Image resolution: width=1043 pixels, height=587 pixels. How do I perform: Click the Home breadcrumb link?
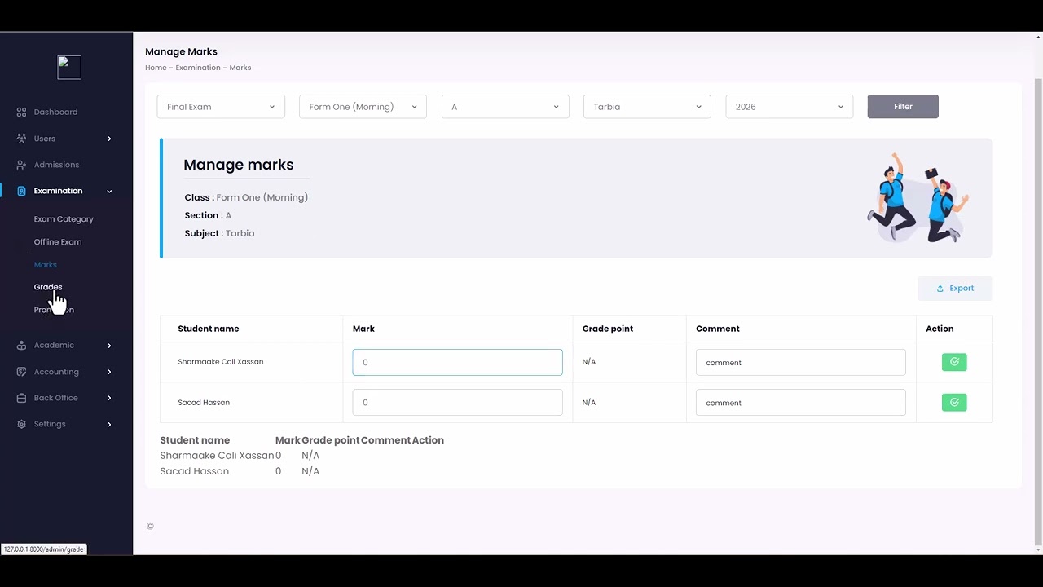point(156,68)
